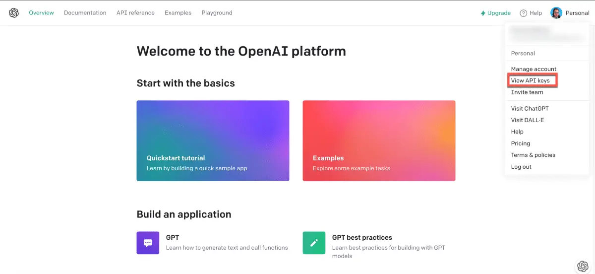Switch to the Examples tab in header
This screenshot has height=274, width=595.
(178, 13)
